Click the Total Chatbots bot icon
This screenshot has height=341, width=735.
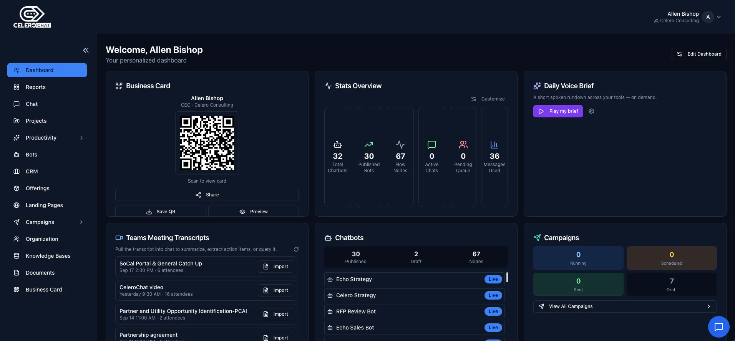point(338,145)
